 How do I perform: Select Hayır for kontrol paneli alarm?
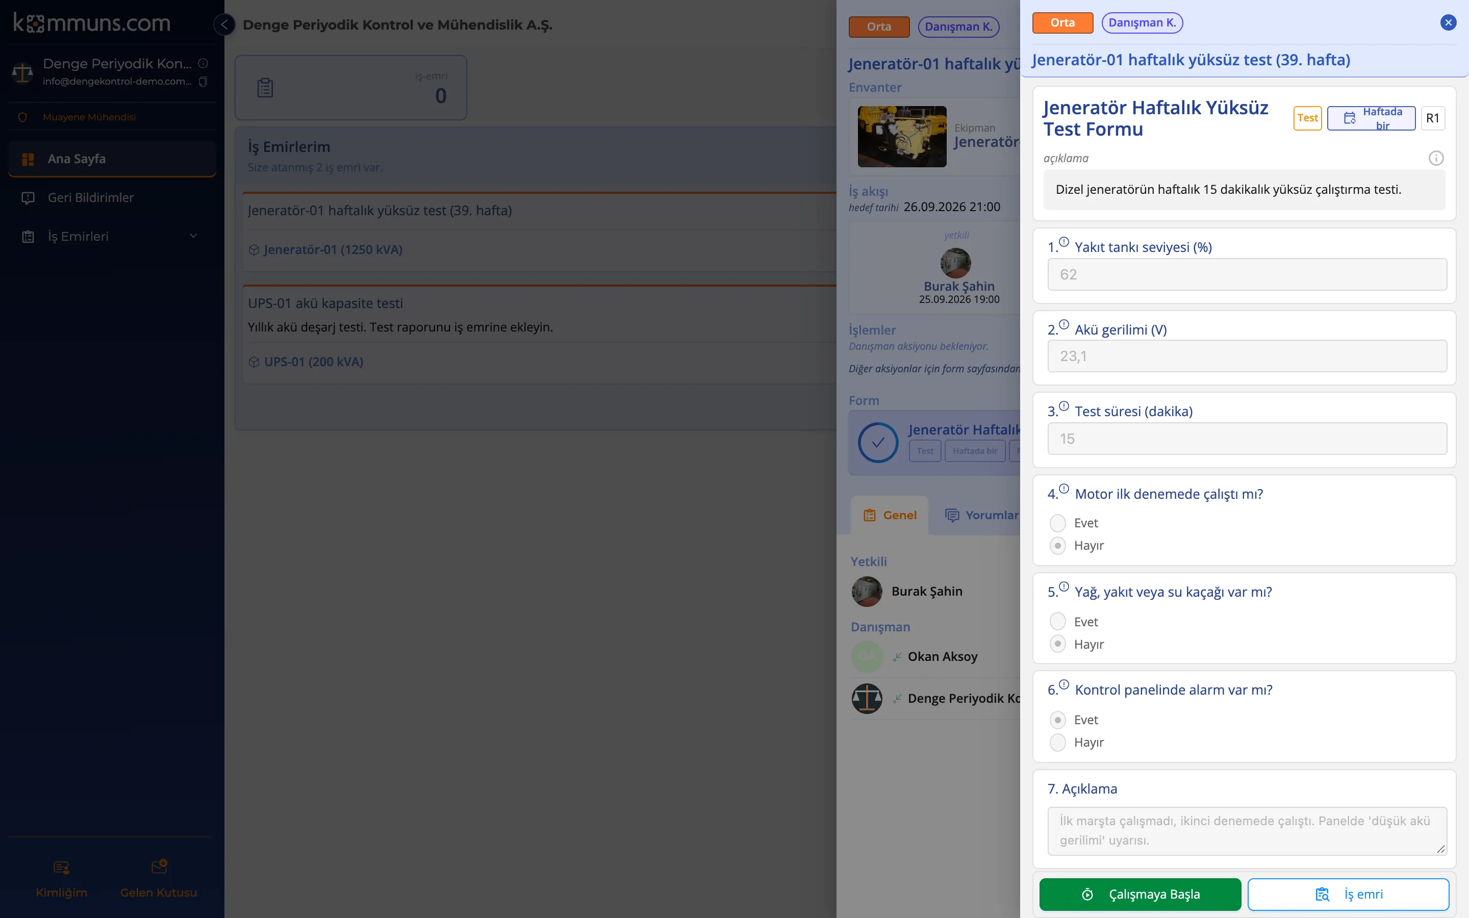pyautogui.click(x=1057, y=742)
